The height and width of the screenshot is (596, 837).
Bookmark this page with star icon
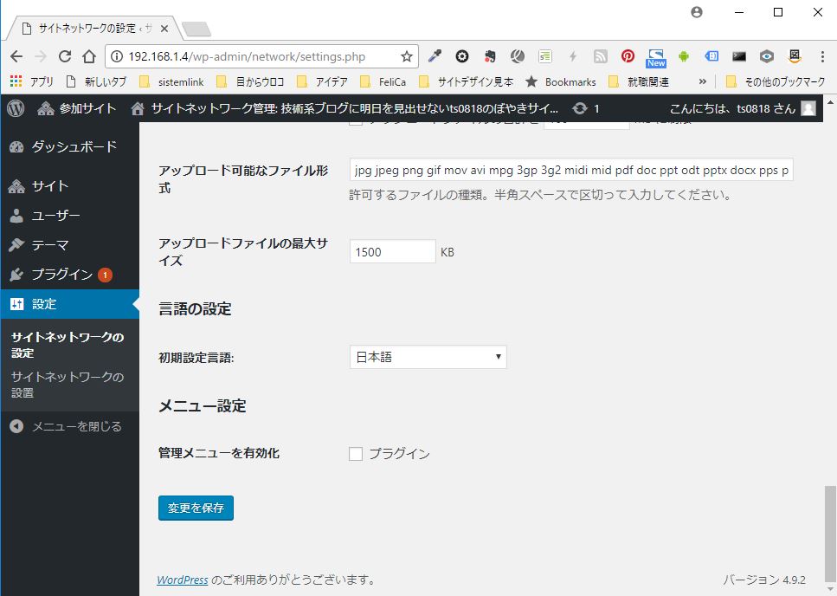[x=407, y=56]
